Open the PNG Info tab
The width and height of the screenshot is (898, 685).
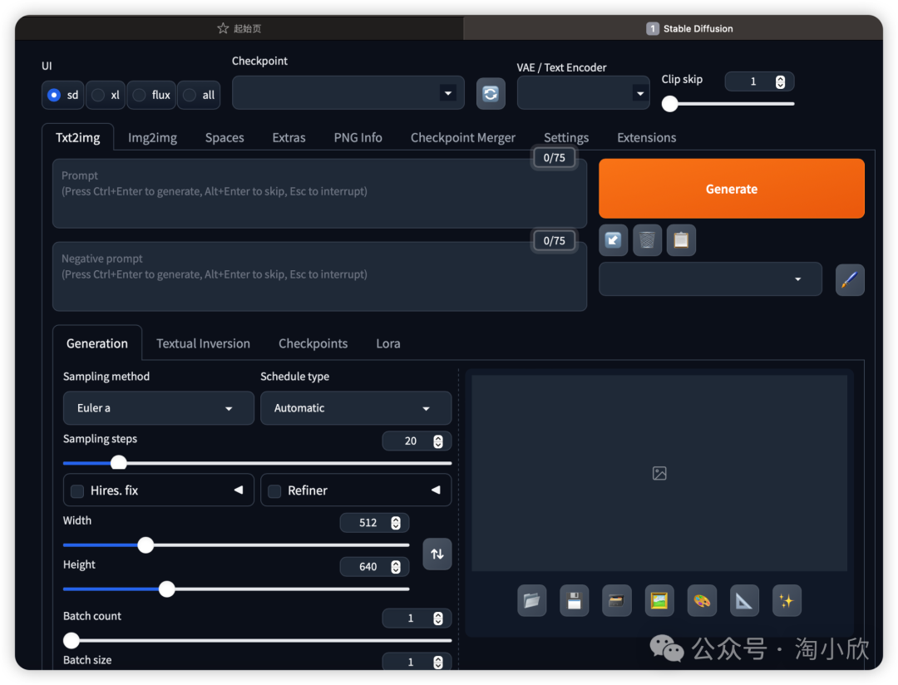coord(358,137)
